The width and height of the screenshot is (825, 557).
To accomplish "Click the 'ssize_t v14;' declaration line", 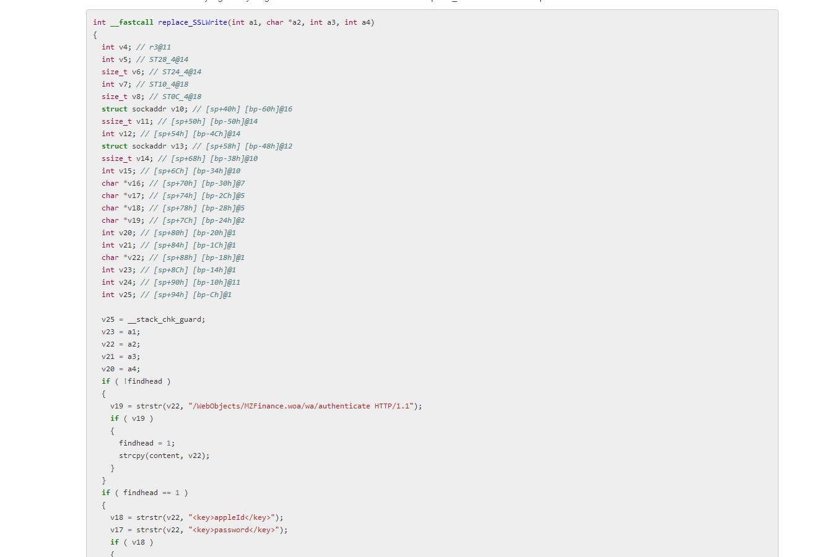I will pos(180,158).
